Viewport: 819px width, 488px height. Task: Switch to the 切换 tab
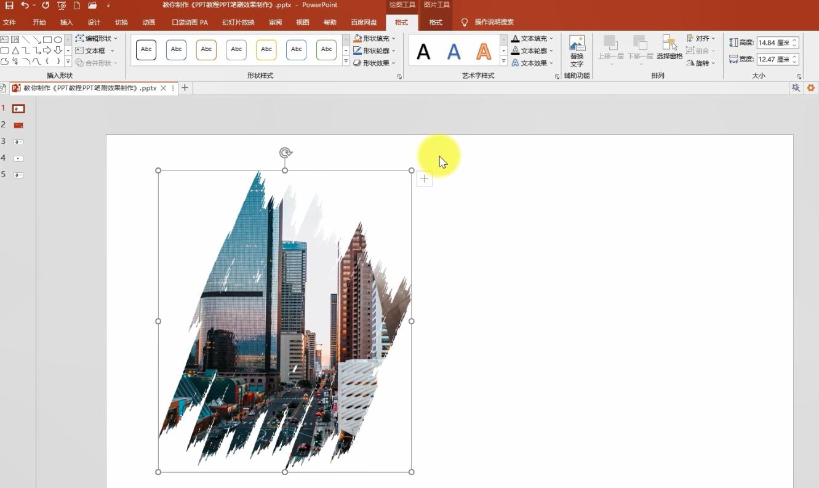[x=121, y=22]
